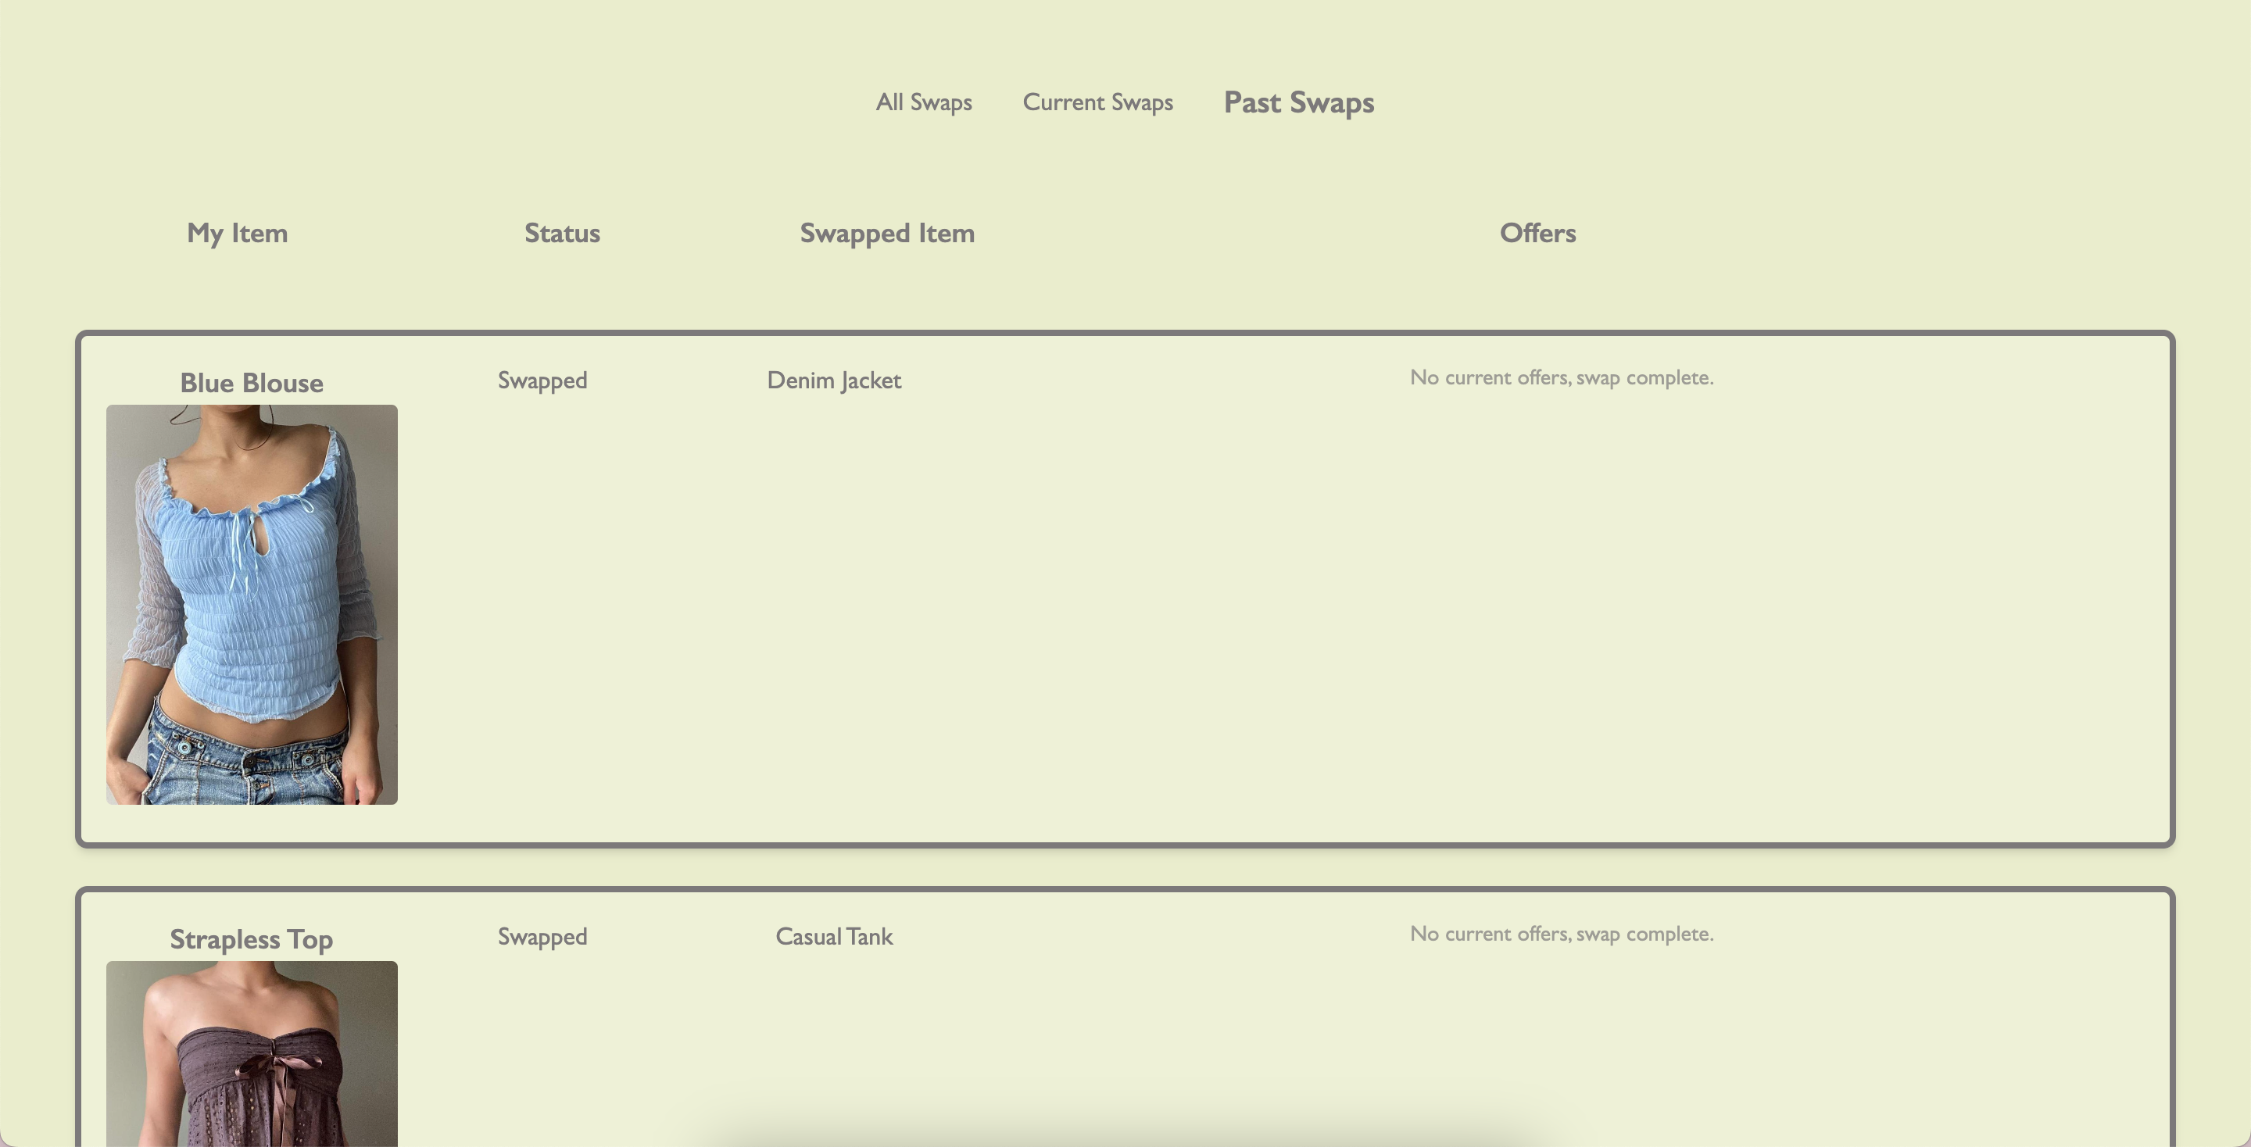This screenshot has height=1147, width=2251.
Task: Click the Strapless Top item title
Action: tap(252, 939)
